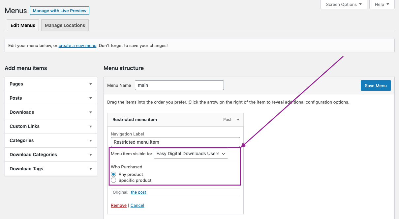
Task: Expand the Pages accordion arrow
Action: pyautogui.click(x=91, y=84)
